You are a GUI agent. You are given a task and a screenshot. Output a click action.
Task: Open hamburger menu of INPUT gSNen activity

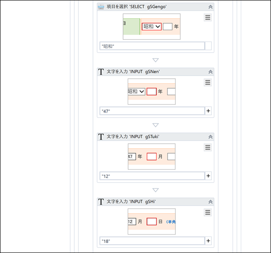207,82
